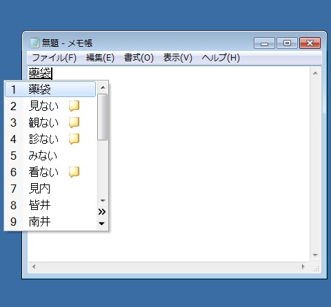Viewport: 331px width, 307px height.
Task: Click the small candidate list scroll down arrow
Action: (x=103, y=201)
